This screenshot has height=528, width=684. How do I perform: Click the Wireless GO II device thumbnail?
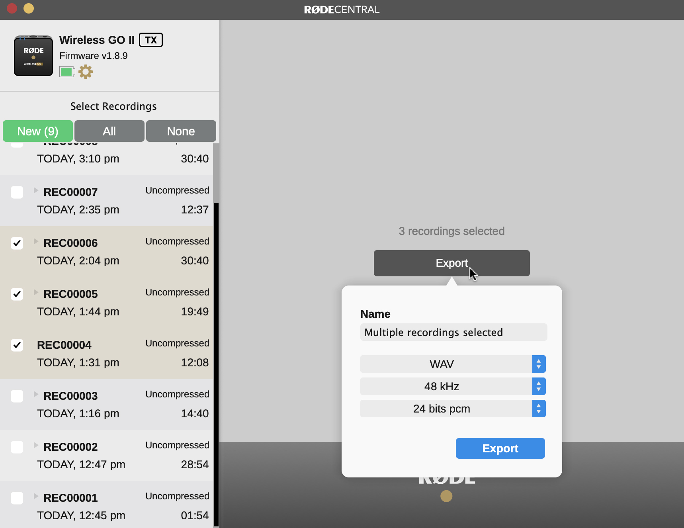(33, 56)
